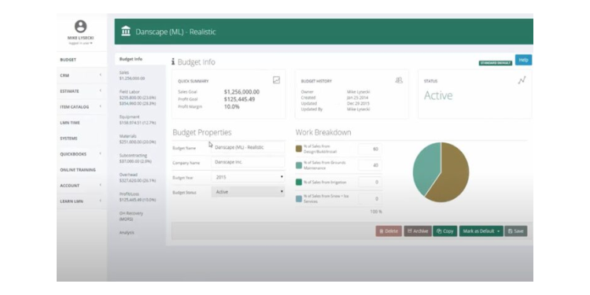Screen dimensions: 590x295
Task: Click the Created date Jan 25 2014
Action: point(357,98)
